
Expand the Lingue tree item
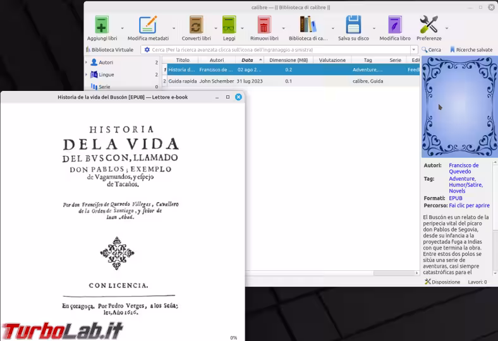click(87, 75)
